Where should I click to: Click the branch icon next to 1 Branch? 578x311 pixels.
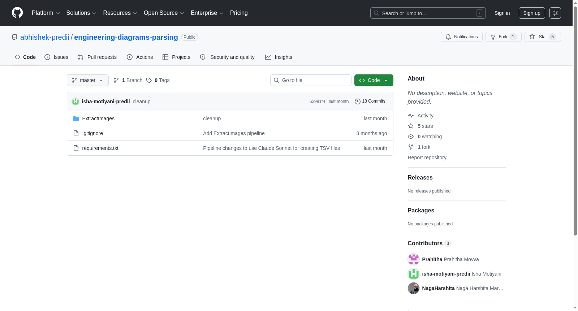point(116,80)
